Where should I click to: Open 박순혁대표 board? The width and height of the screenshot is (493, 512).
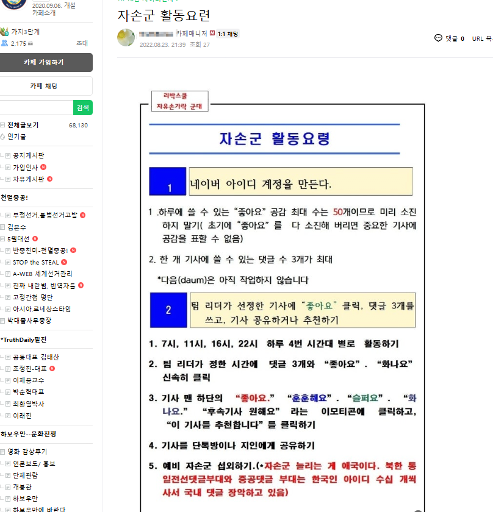click(x=28, y=392)
